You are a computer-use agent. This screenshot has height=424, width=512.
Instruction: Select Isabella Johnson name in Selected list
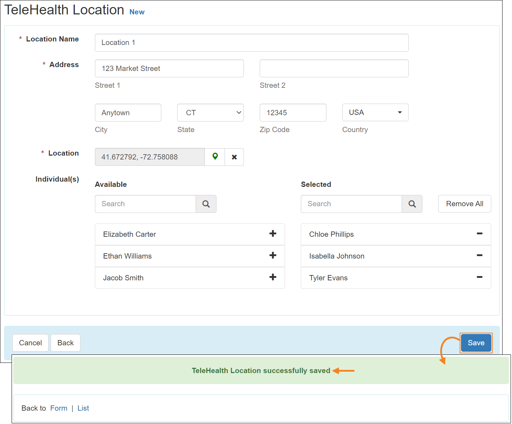337,256
